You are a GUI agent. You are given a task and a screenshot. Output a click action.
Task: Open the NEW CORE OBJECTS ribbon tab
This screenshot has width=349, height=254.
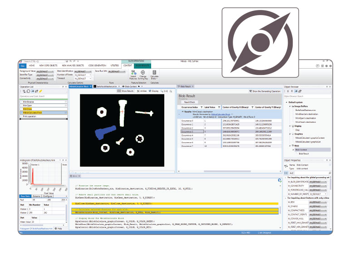coord(48,66)
